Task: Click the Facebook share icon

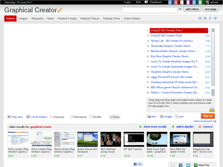Action: click(181, 165)
